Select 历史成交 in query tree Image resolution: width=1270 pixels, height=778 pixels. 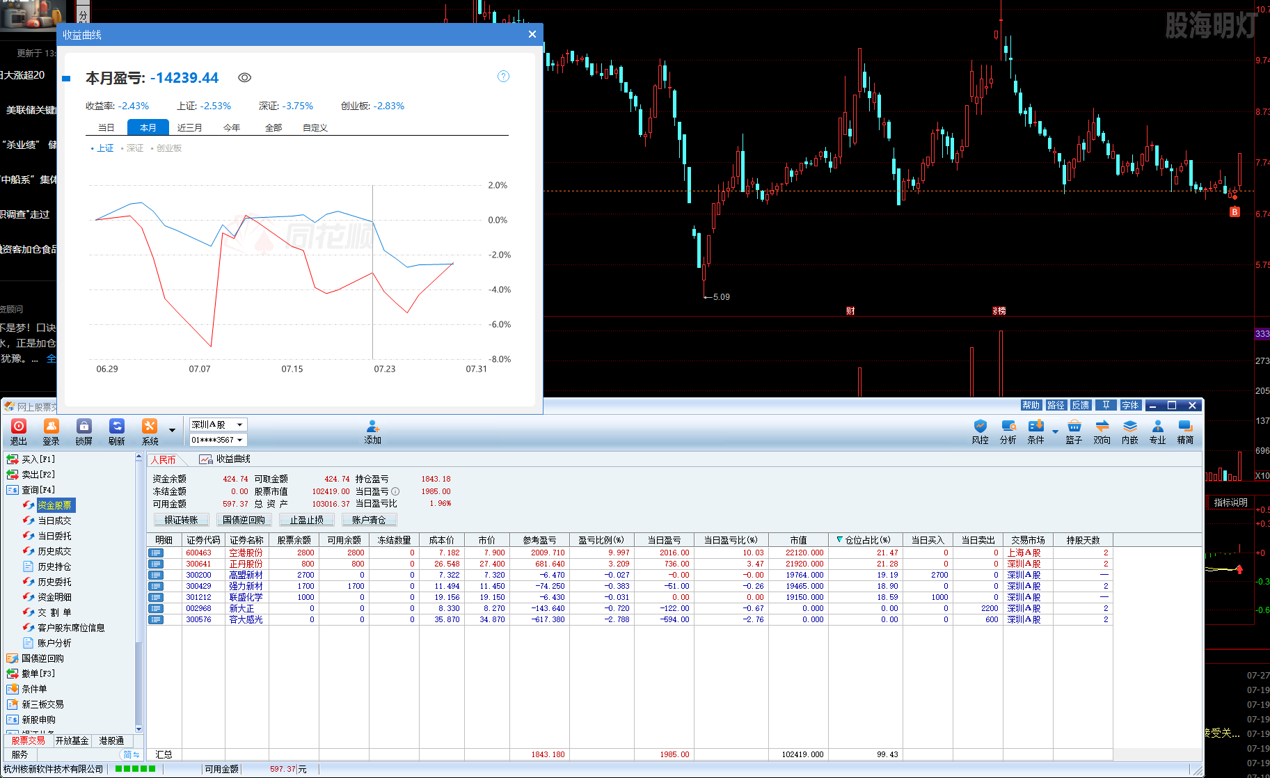click(47, 551)
